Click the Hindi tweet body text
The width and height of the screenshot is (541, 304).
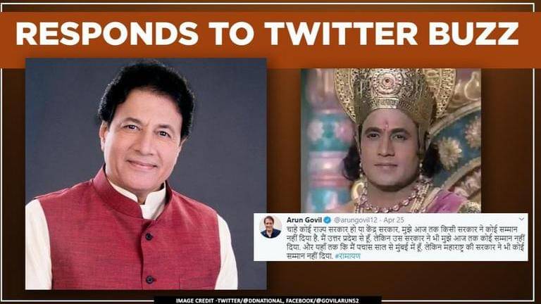406,242
